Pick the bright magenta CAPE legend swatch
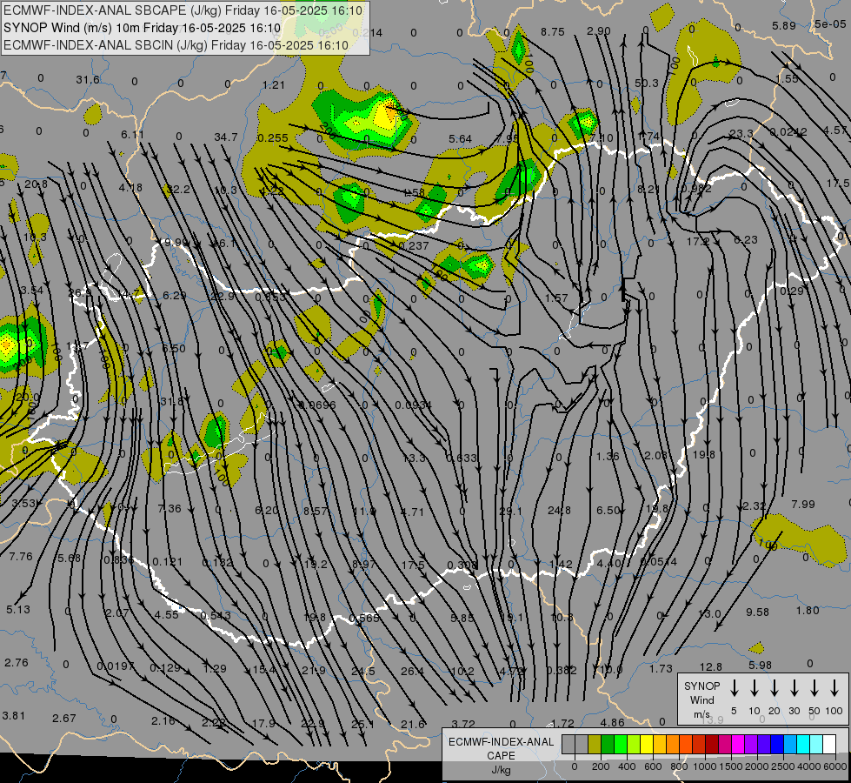Viewport: 851px width, 783px height. [738, 744]
